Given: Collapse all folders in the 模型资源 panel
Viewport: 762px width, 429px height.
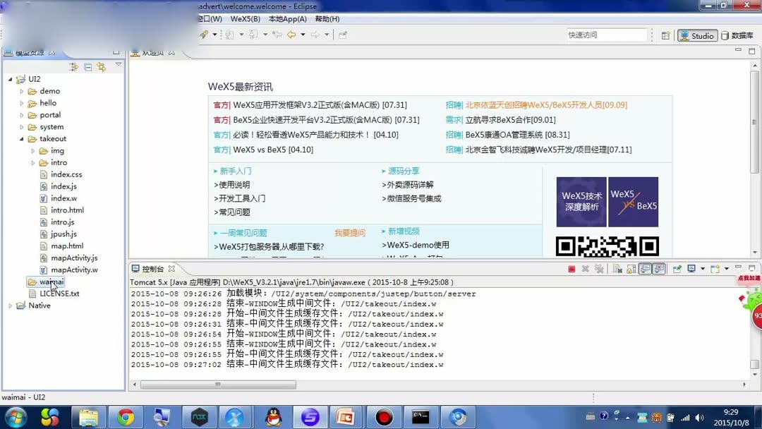Looking at the screenshot, I should [88, 66].
